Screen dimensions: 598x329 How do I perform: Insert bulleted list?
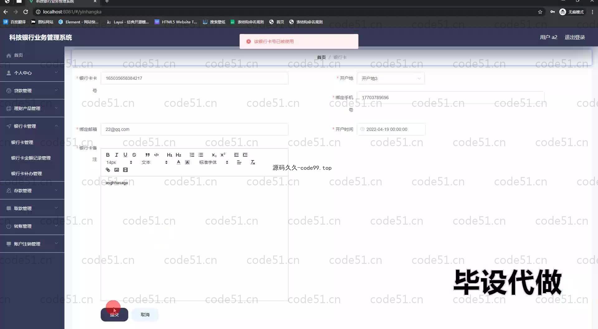coord(201,155)
